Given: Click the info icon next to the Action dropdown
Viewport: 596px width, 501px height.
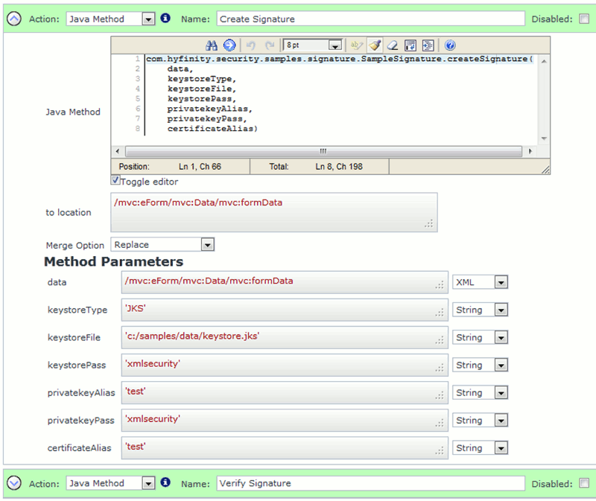Looking at the screenshot, I should tap(165, 18).
